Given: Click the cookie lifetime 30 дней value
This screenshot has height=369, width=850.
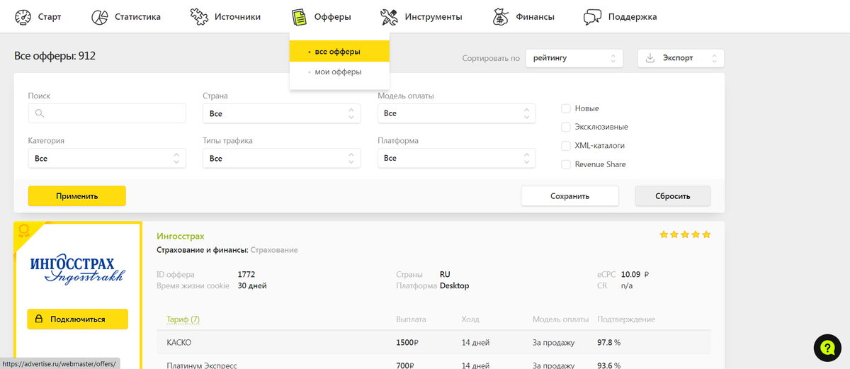Looking at the screenshot, I should point(252,286).
